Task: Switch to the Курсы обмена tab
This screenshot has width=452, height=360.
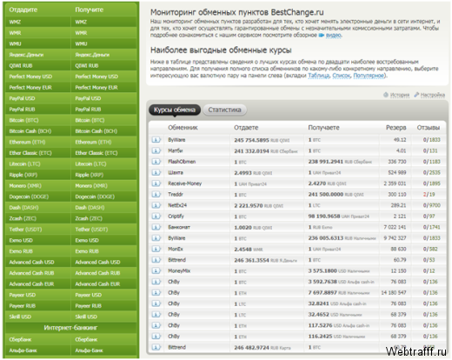Action: (175, 110)
